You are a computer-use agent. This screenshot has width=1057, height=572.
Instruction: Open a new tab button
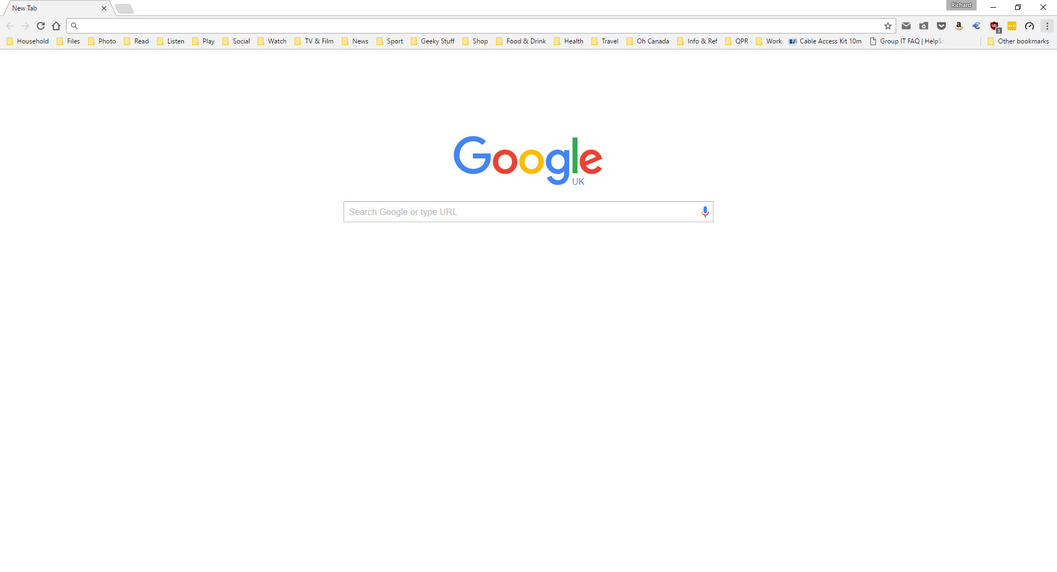pyautogui.click(x=124, y=8)
